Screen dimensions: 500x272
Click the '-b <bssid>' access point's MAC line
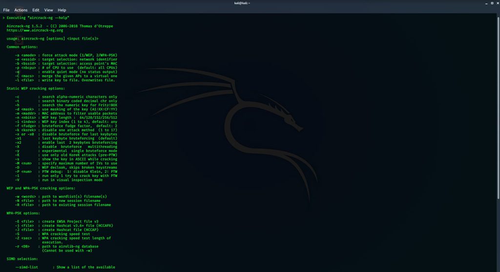pos(66,63)
